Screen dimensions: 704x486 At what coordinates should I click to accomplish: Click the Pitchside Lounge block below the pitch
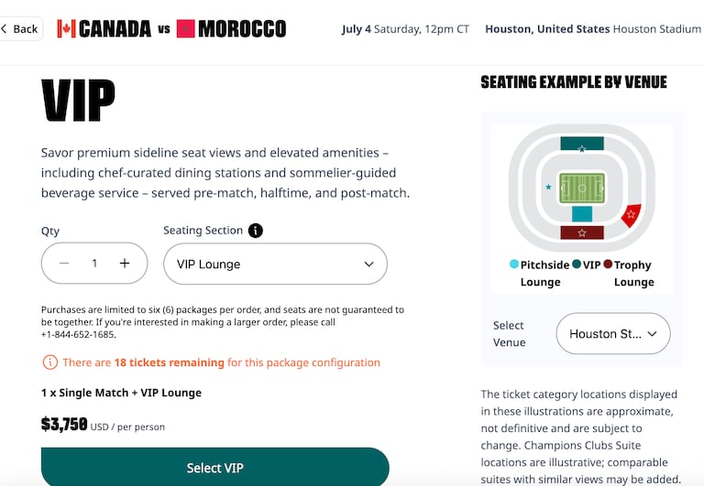point(582,214)
